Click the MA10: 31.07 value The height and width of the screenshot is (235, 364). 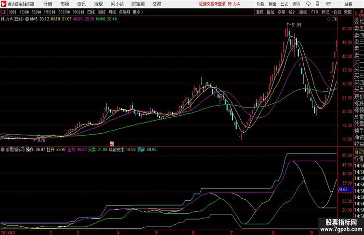coord(61,19)
